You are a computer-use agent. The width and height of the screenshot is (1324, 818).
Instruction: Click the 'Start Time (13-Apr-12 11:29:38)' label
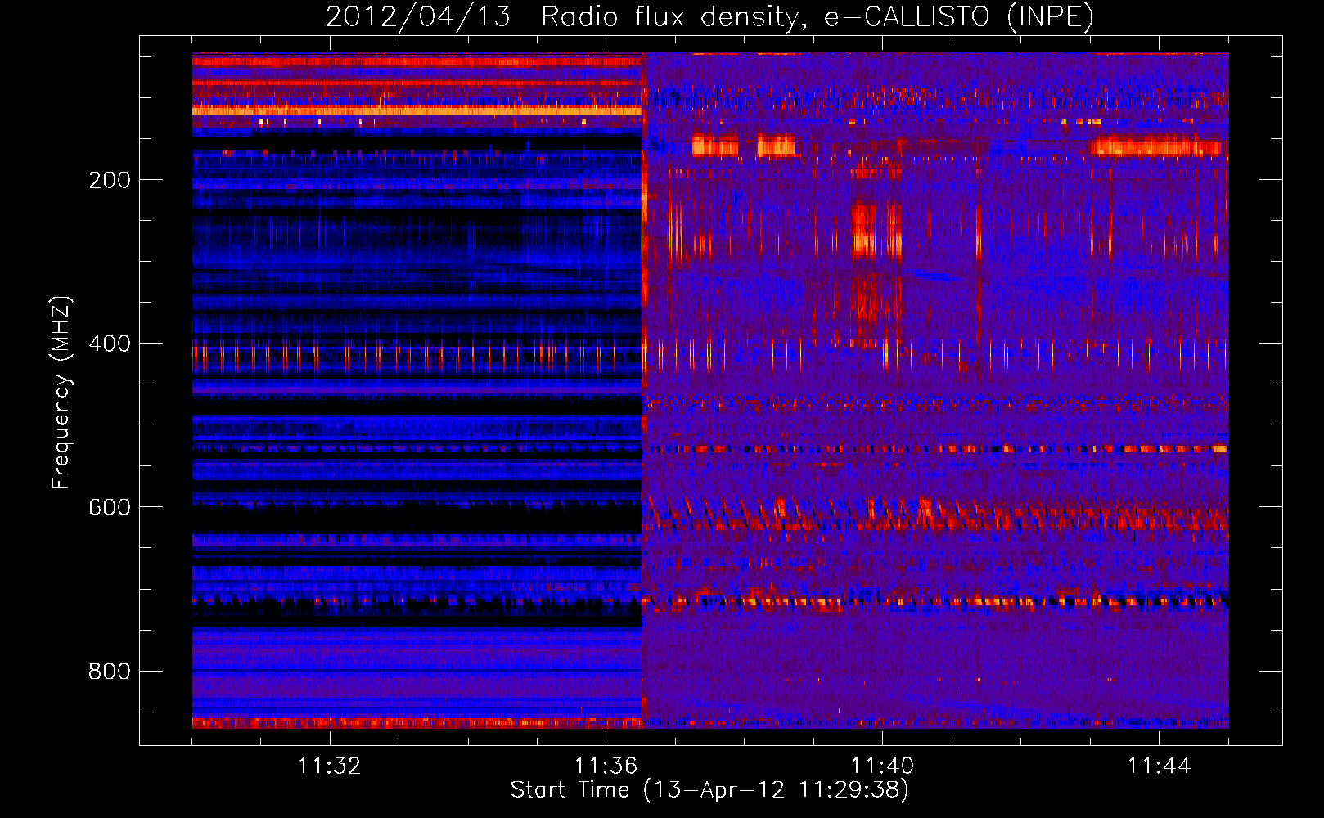click(x=709, y=790)
